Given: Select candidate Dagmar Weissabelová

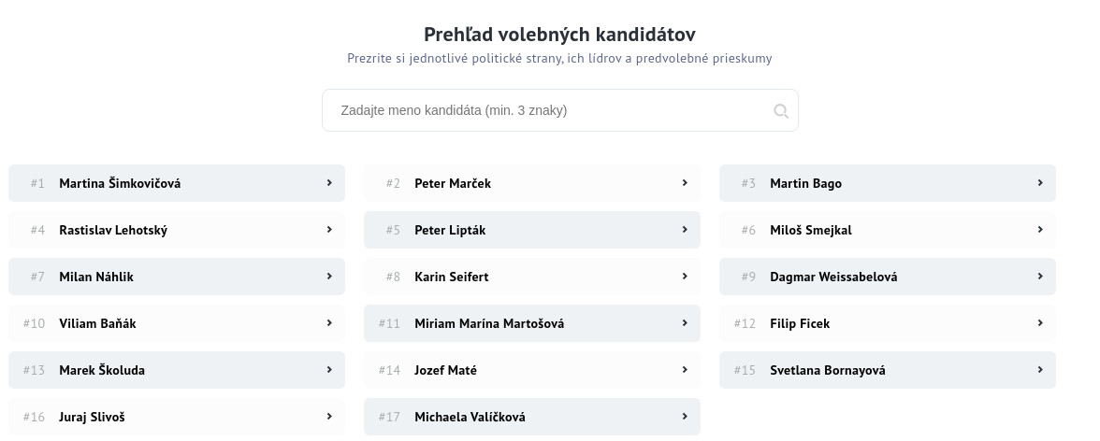Looking at the screenshot, I should 833,277.
